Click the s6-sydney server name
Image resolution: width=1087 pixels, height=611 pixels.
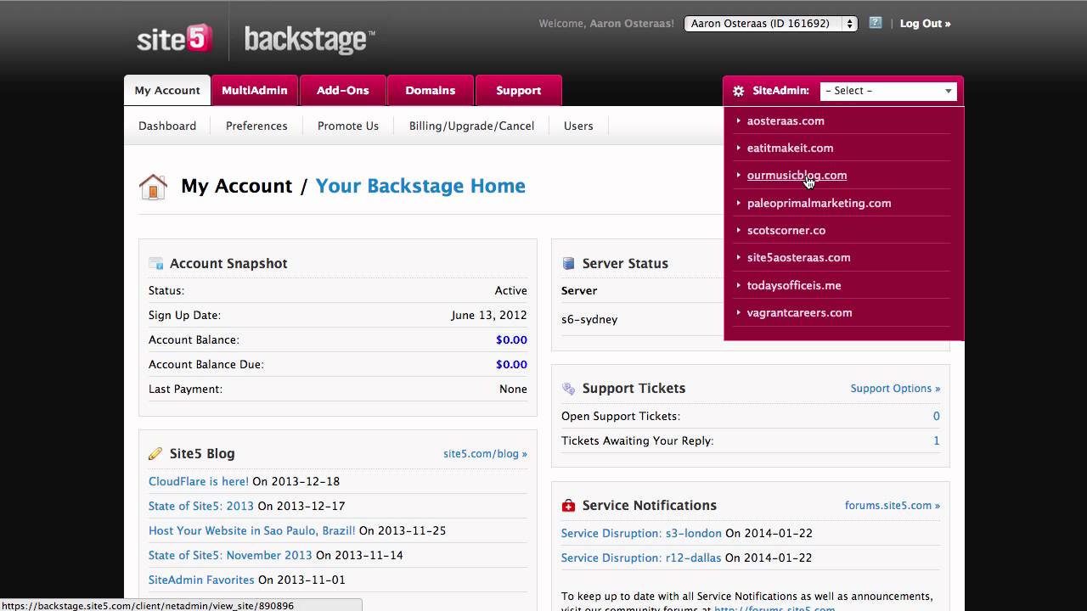[589, 319]
